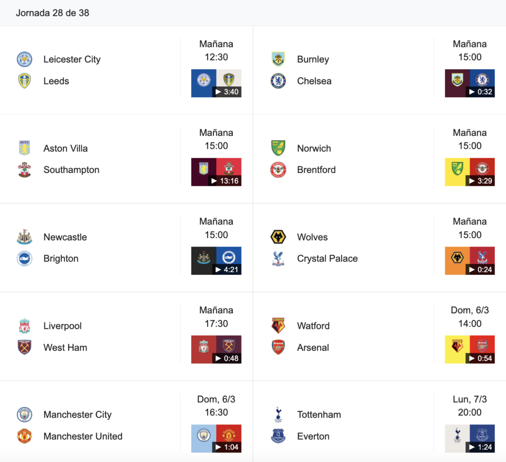Viewport: 506px width, 462px height.
Task: Play the Aston Villa vs Southampton 13:16 preview
Action: (x=216, y=172)
